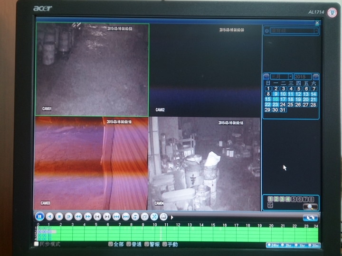
Task: Select the CAM03 video pane
Action: point(91,163)
